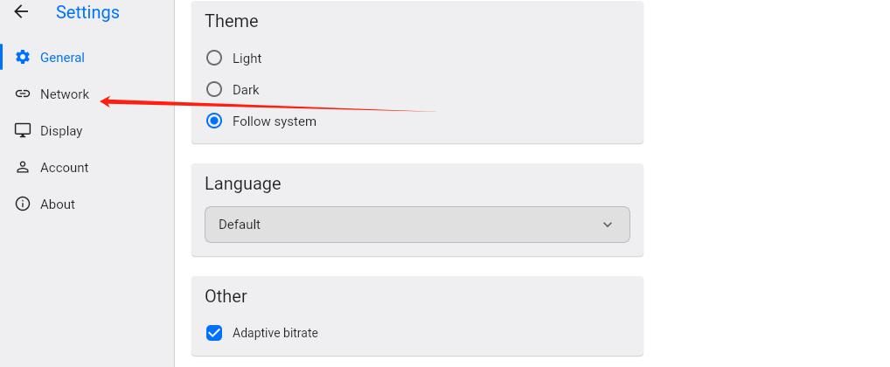Choose the Follow system theme option
The image size is (890, 367).
tap(214, 121)
